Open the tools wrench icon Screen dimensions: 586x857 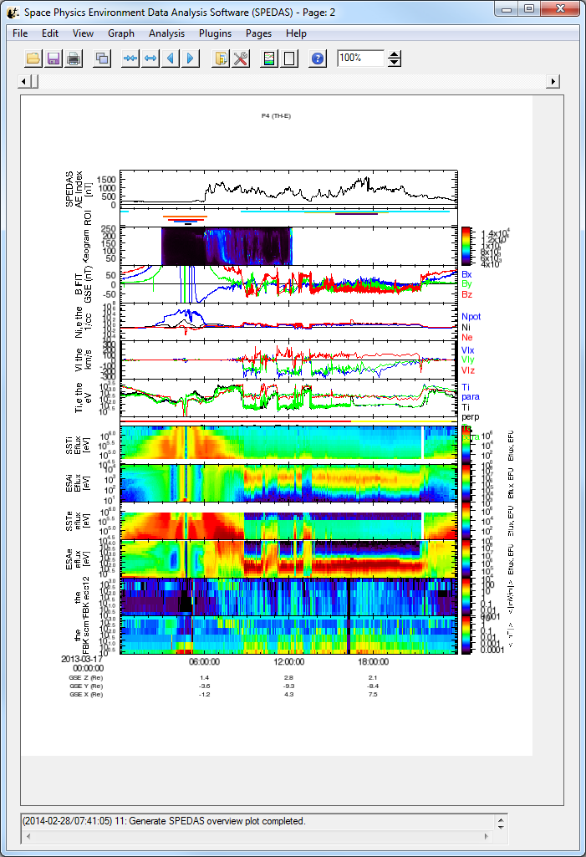click(241, 59)
